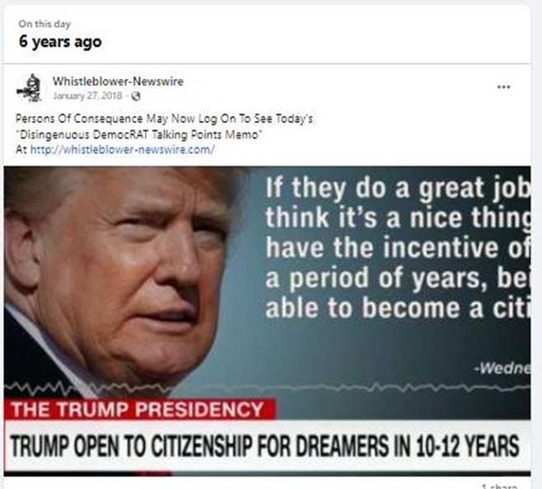
Task: Open the post's news image
Action: 267,320
